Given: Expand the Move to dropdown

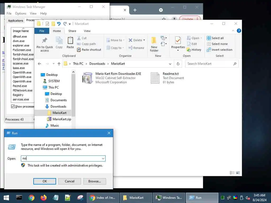Looking at the screenshot, I should tap(124, 40).
